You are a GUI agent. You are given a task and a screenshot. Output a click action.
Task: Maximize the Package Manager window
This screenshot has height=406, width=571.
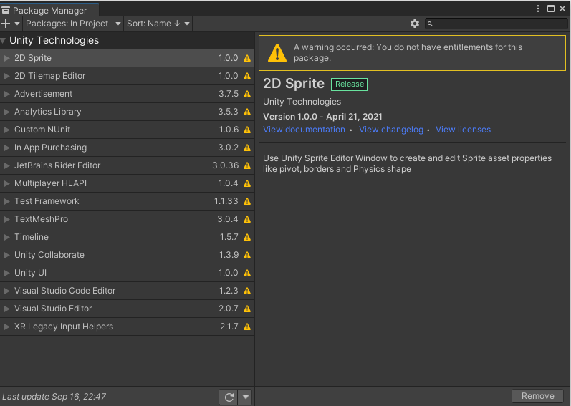(x=551, y=9)
